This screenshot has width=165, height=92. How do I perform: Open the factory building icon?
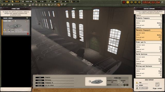tap(30, 5)
